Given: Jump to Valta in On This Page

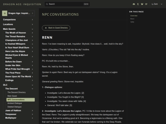Looking at the screenshot, I should click(x=132, y=22).
